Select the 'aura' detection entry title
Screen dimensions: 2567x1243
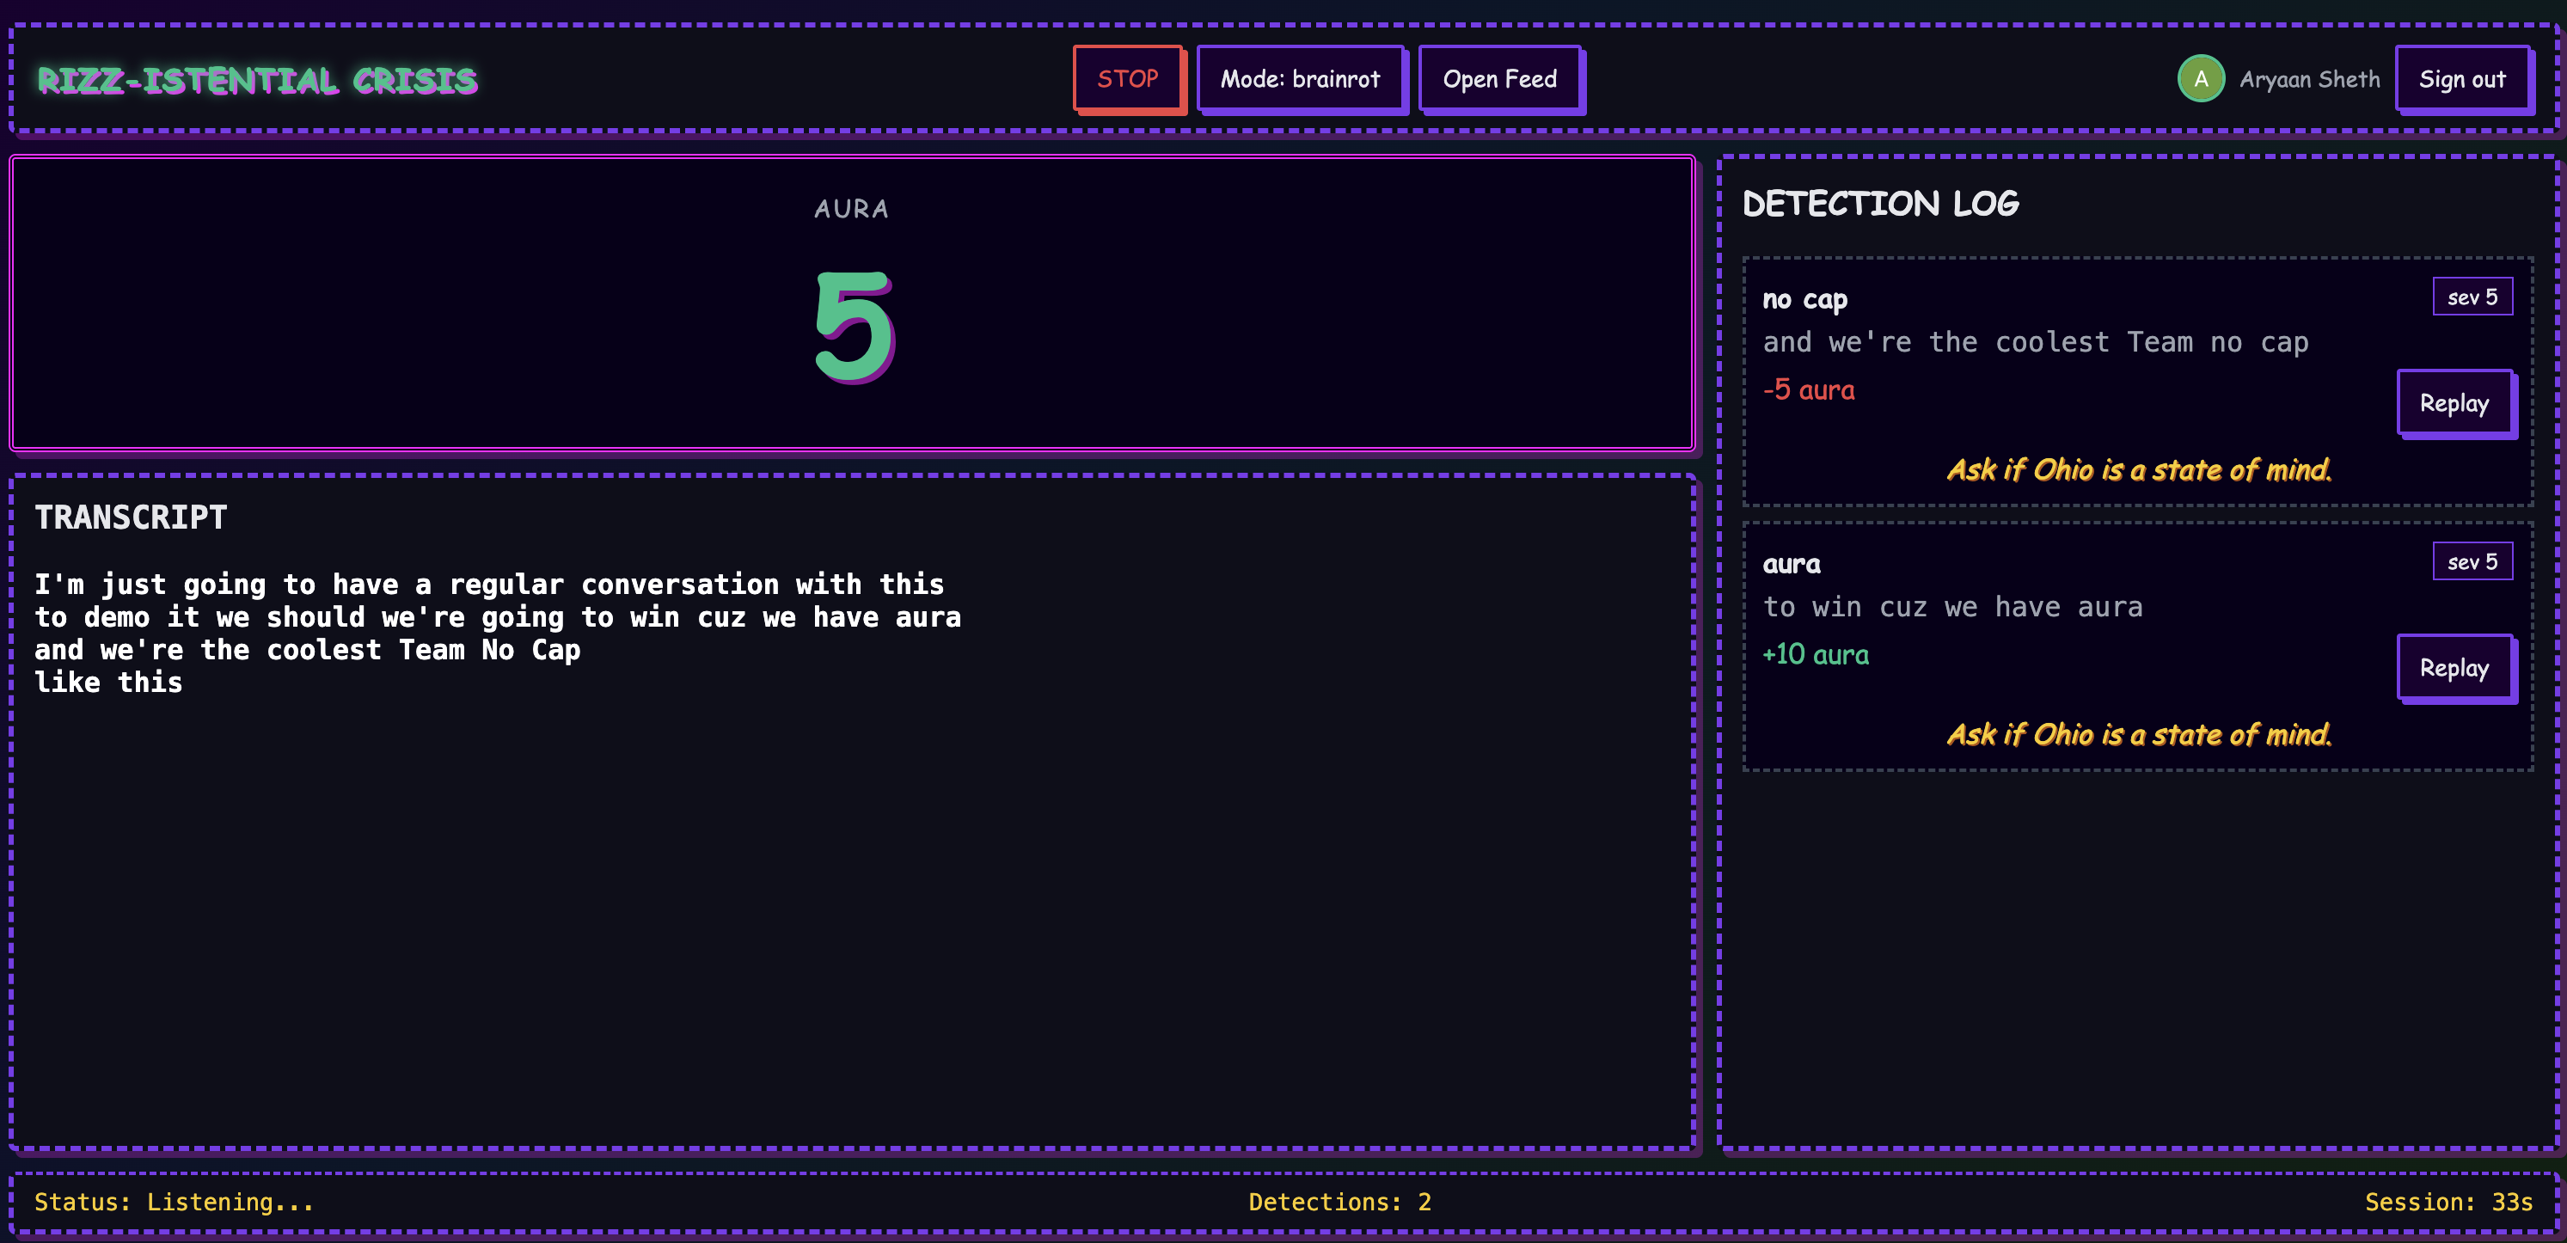click(1791, 564)
